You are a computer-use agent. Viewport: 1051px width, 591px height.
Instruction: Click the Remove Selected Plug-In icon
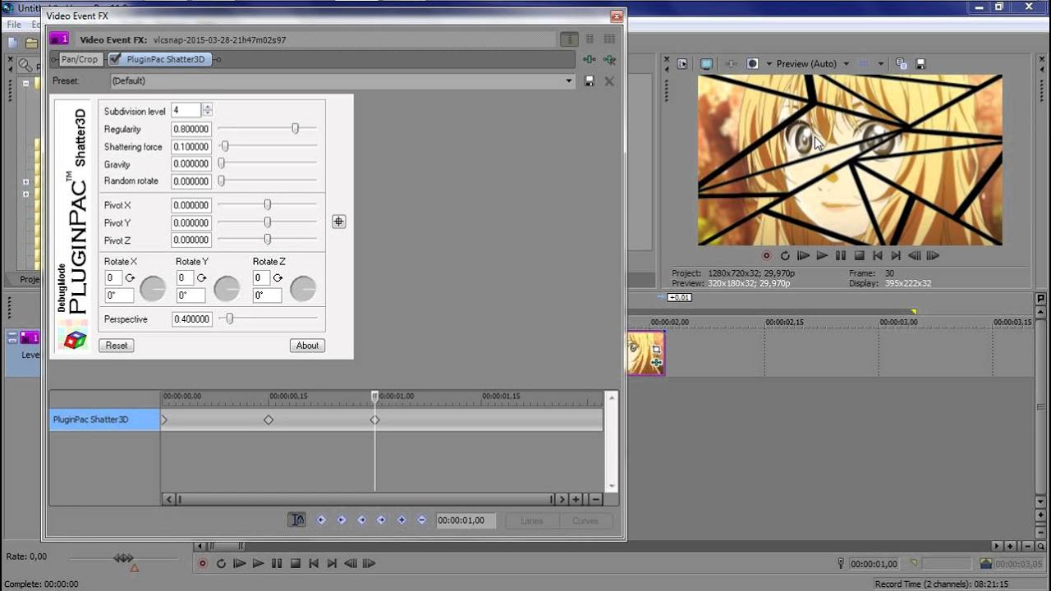[x=609, y=59]
